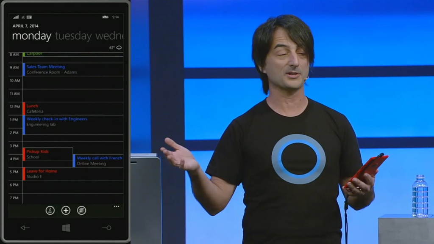The width and height of the screenshot is (434, 244).
Task: Tap the phone's Back arrow button
Action: tap(25, 228)
